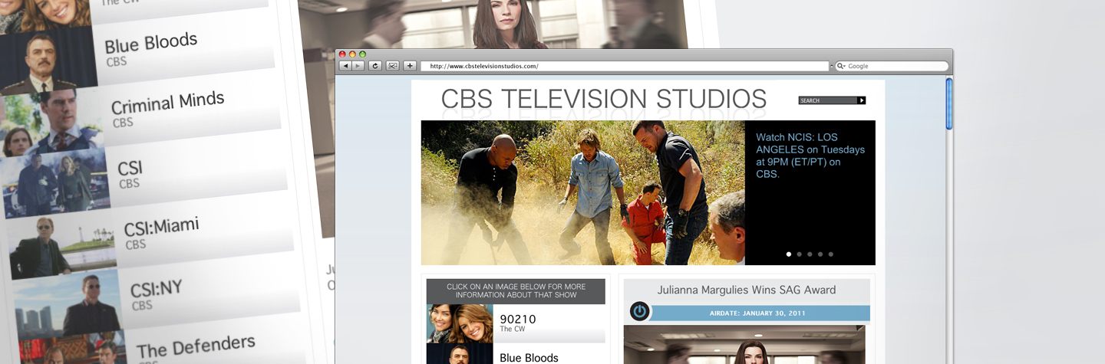Select first carousel dot
The height and width of the screenshot is (364, 1105).
click(x=788, y=254)
